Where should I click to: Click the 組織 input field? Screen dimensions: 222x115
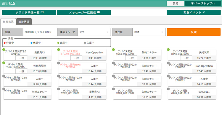pos(39,32)
